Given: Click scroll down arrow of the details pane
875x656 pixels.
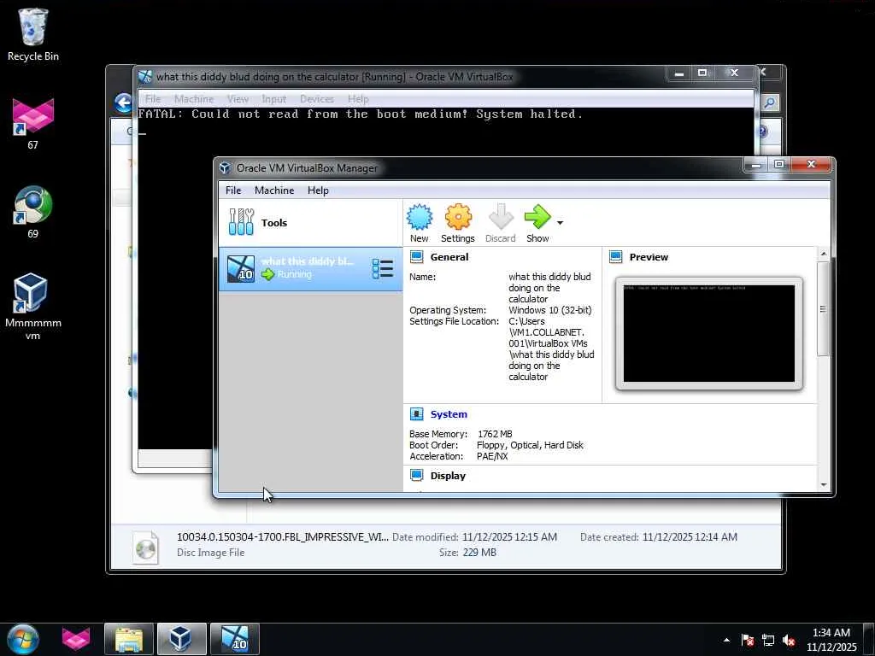Looking at the screenshot, I should [823, 485].
